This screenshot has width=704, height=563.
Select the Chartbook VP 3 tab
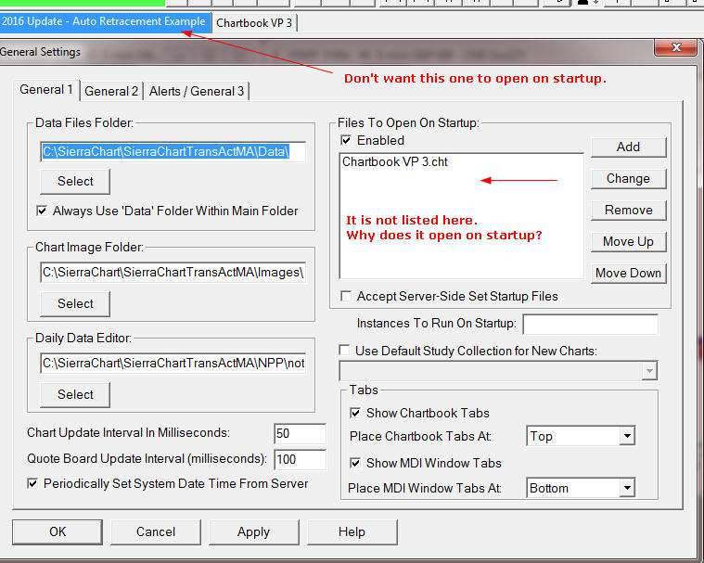[254, 23]
